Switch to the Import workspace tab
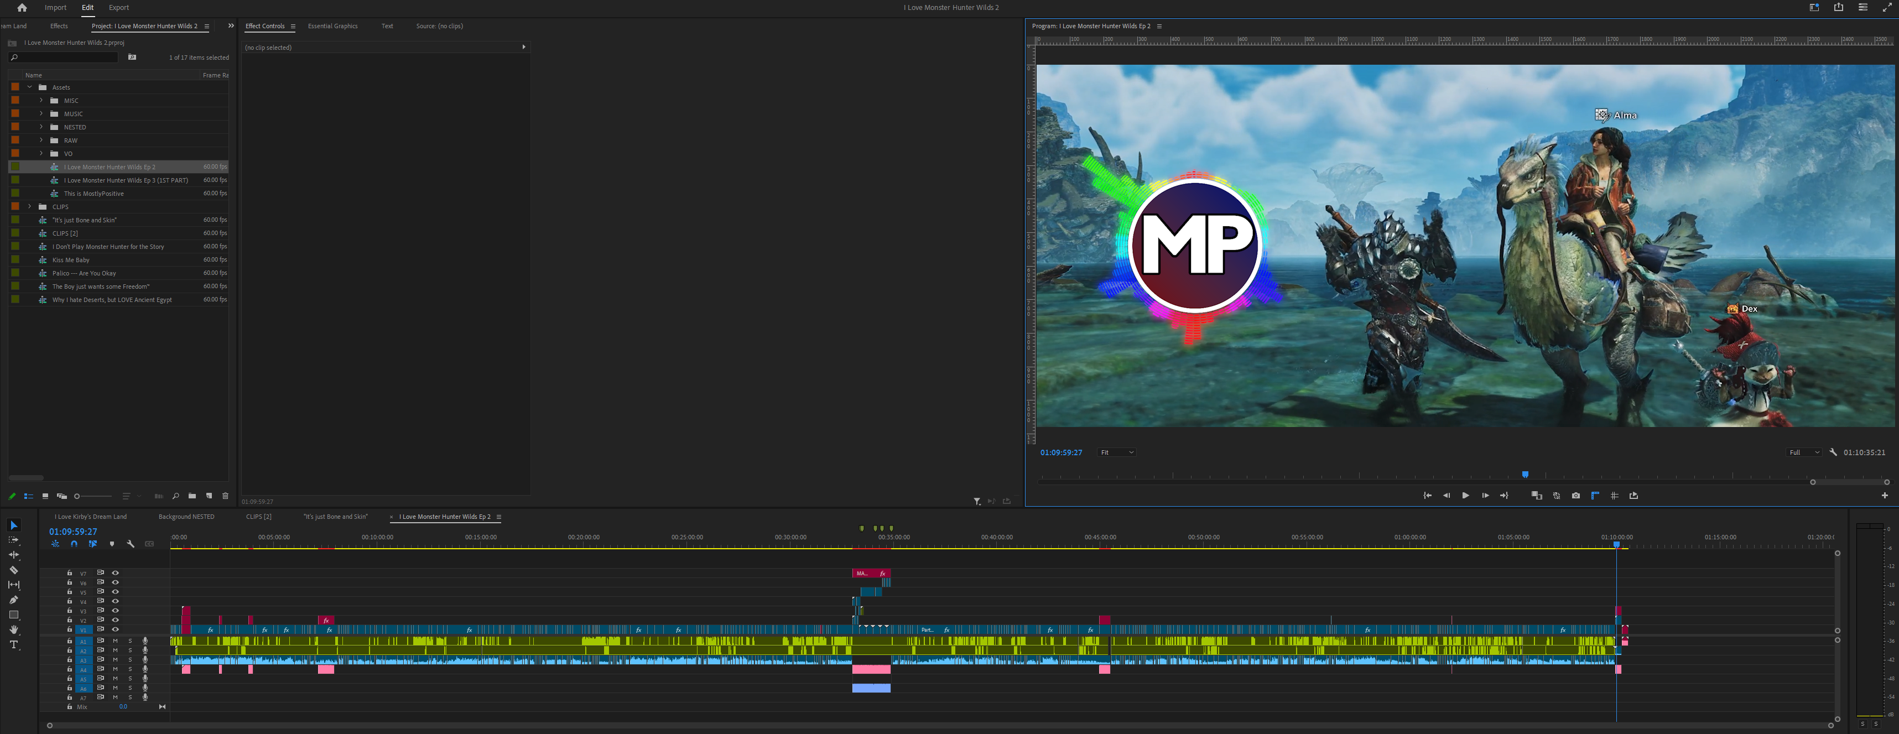 pos(55,7)
